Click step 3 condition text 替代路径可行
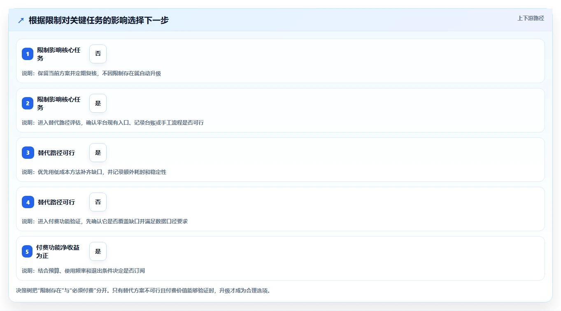This screenshot has width=561, height=311. point(56,153)
